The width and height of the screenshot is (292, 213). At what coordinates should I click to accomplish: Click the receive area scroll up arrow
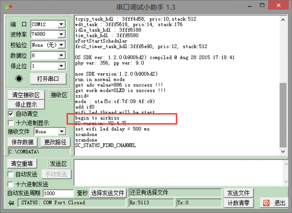tap(283, 20)
